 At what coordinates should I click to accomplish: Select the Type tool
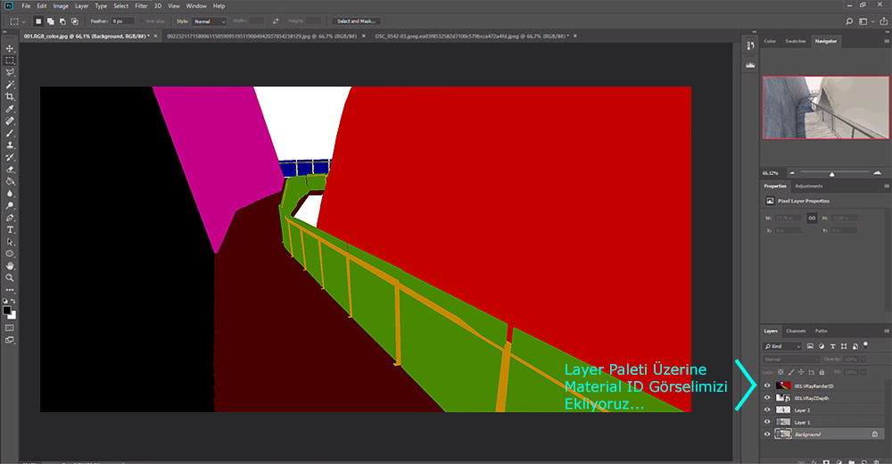[10, 229]
